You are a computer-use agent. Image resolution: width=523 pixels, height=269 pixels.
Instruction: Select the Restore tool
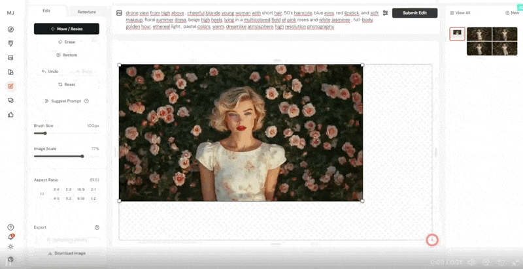(67, 55)
